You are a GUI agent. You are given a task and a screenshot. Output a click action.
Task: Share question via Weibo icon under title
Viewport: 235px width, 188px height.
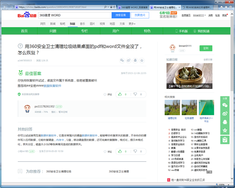(x=128, y=61)
